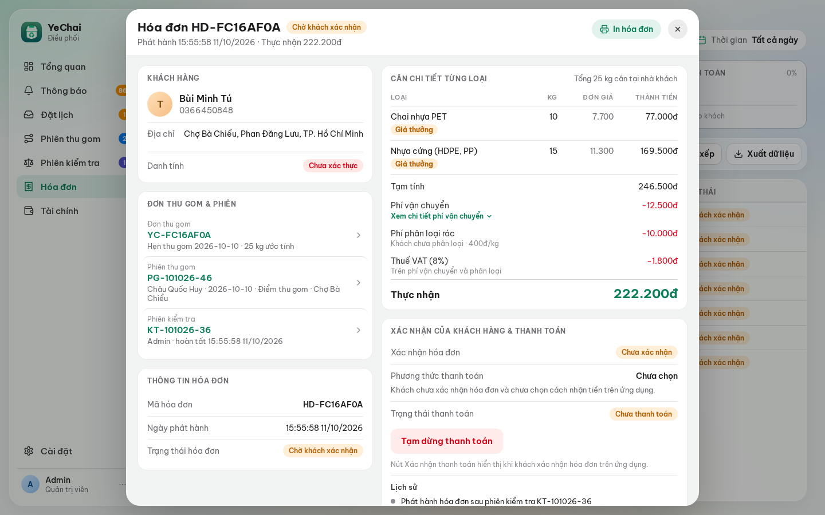Click Giá thường tag under Chai nhựa PET

coord(414,130)
